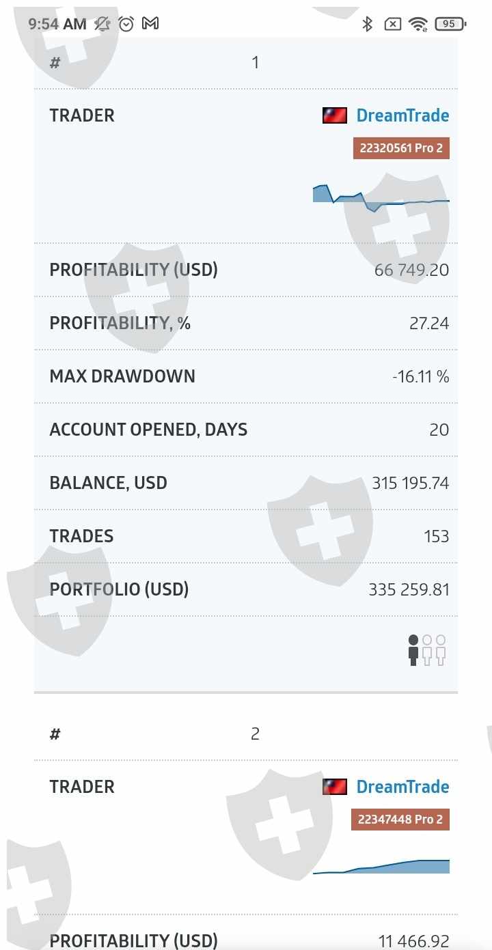Tap the Wi-Fi signal icon
Viewport: 492px width, 950px height.
click(x=418, y=24)
